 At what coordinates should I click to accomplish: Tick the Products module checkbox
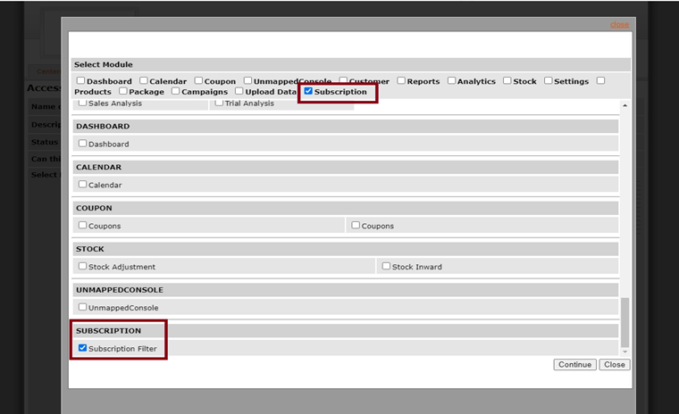[x=600, y=80]
